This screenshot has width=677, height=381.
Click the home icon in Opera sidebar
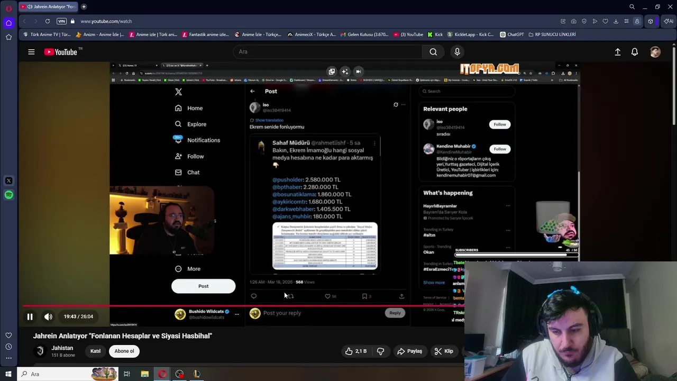(x=8, y=23)
